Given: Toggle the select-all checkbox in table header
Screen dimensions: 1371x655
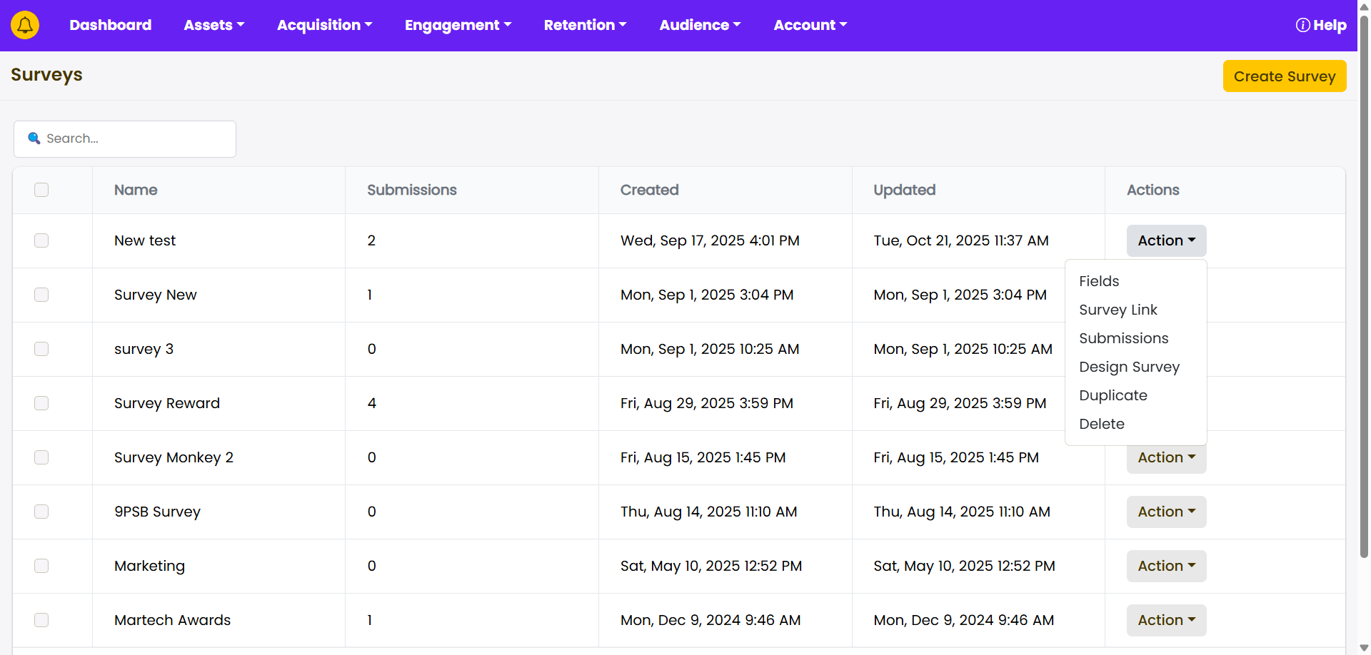Looking at the screenshot, I should coord(41,190).
